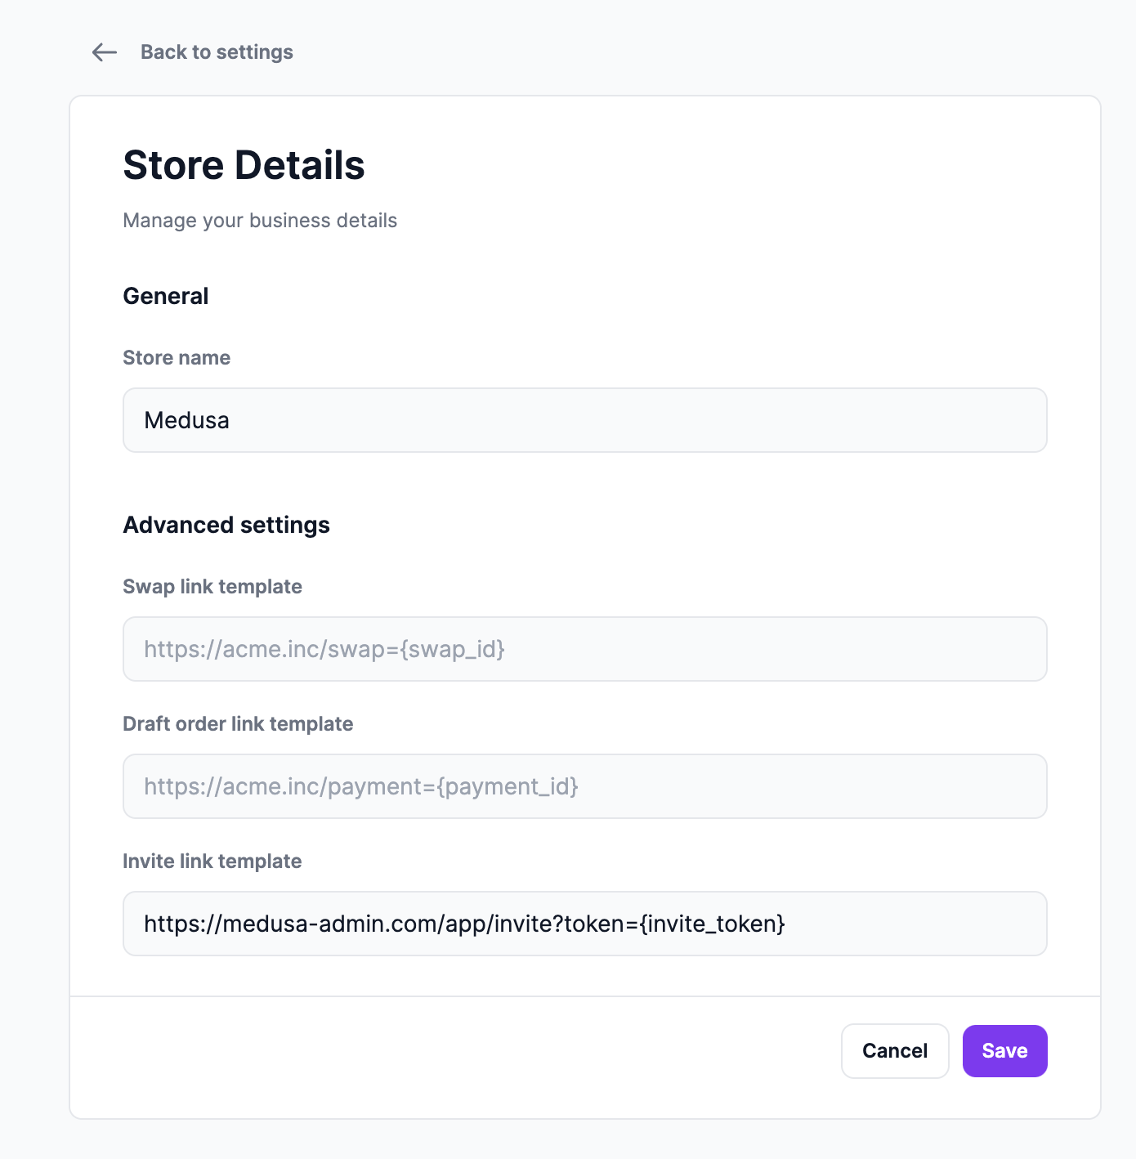Click the Store Details heading
Image resolution: width=1136 pixels, height=1159 pixels.
244,165
